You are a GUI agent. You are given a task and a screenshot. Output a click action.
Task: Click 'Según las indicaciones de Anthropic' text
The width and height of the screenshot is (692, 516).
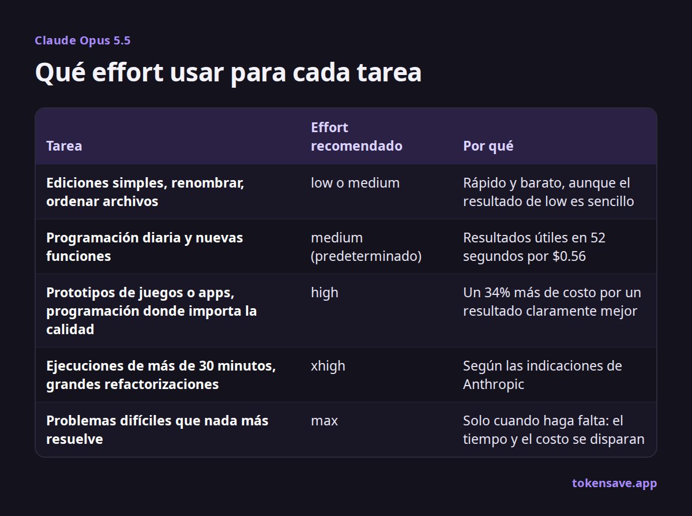[x=543, y=375]
